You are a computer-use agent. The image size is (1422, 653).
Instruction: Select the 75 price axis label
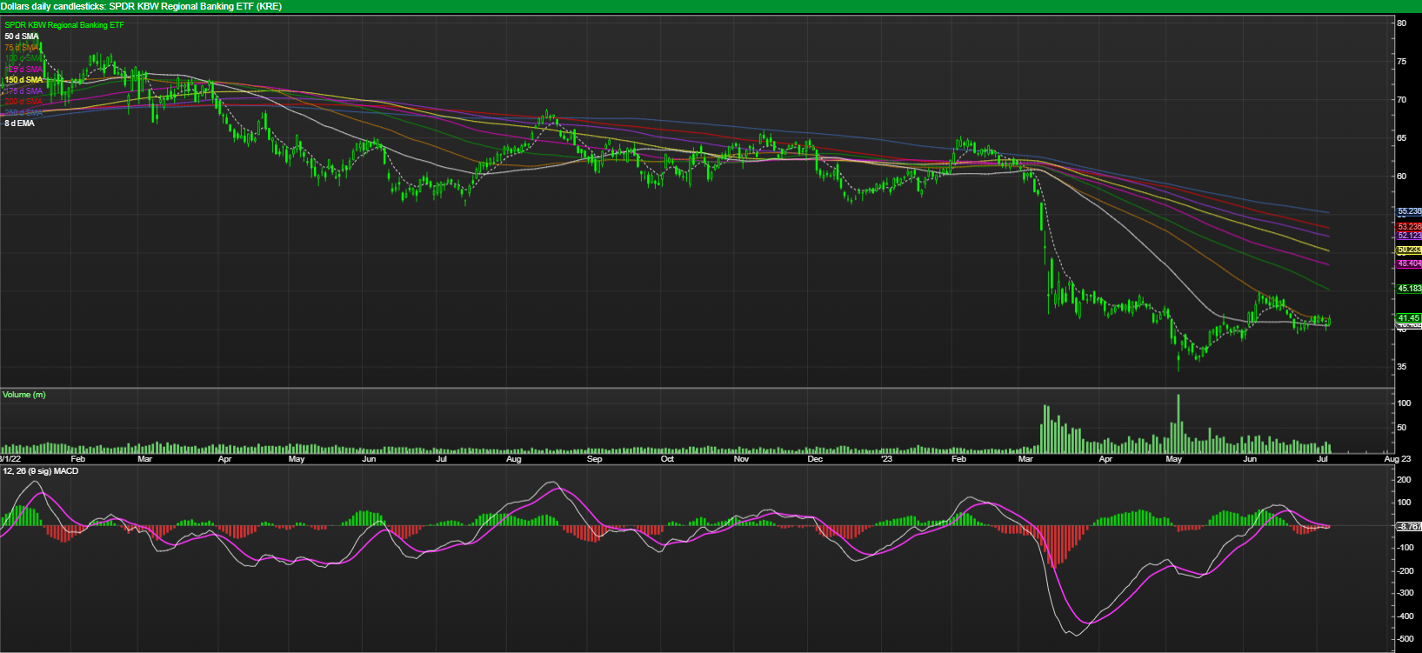coord(1402,62)
